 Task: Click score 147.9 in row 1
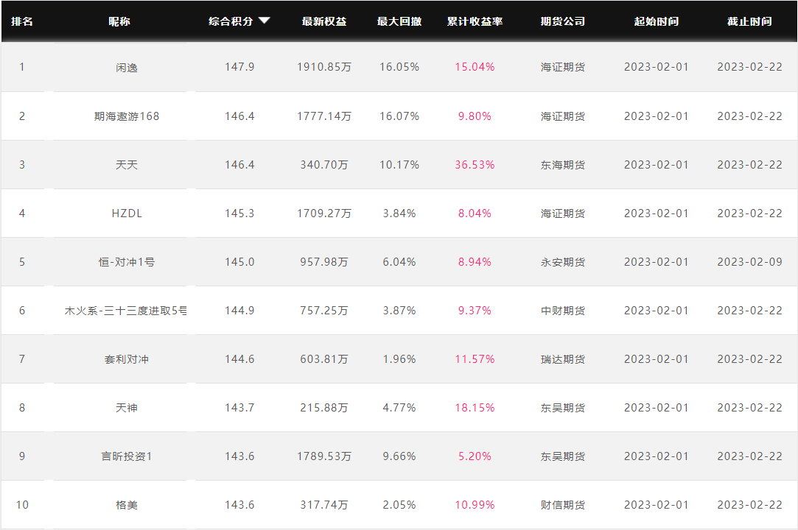coord(239,67)
